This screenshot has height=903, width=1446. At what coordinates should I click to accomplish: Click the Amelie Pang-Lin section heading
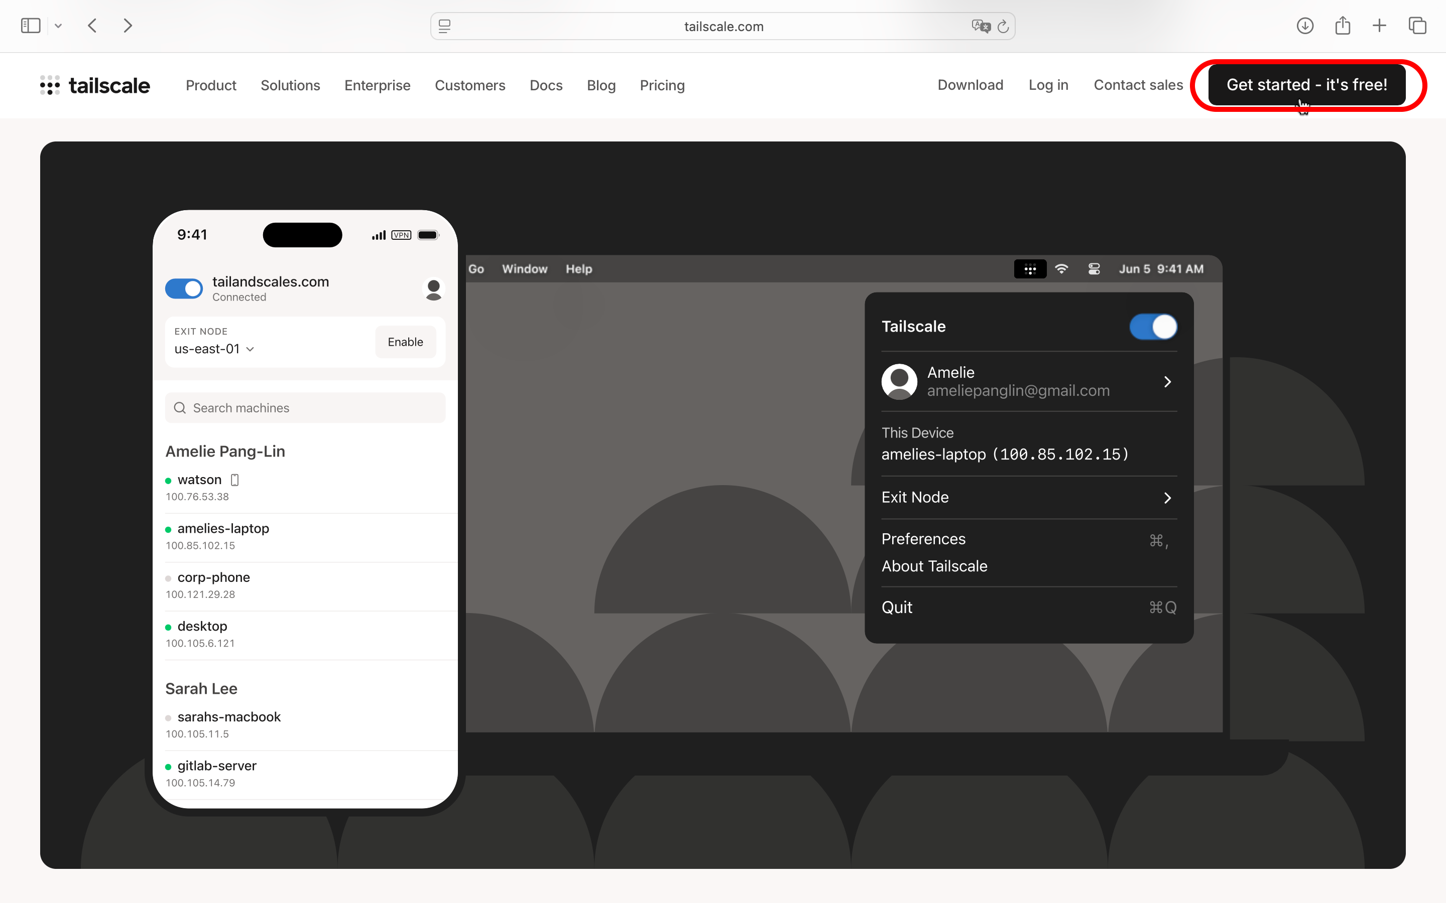(225, 451)
